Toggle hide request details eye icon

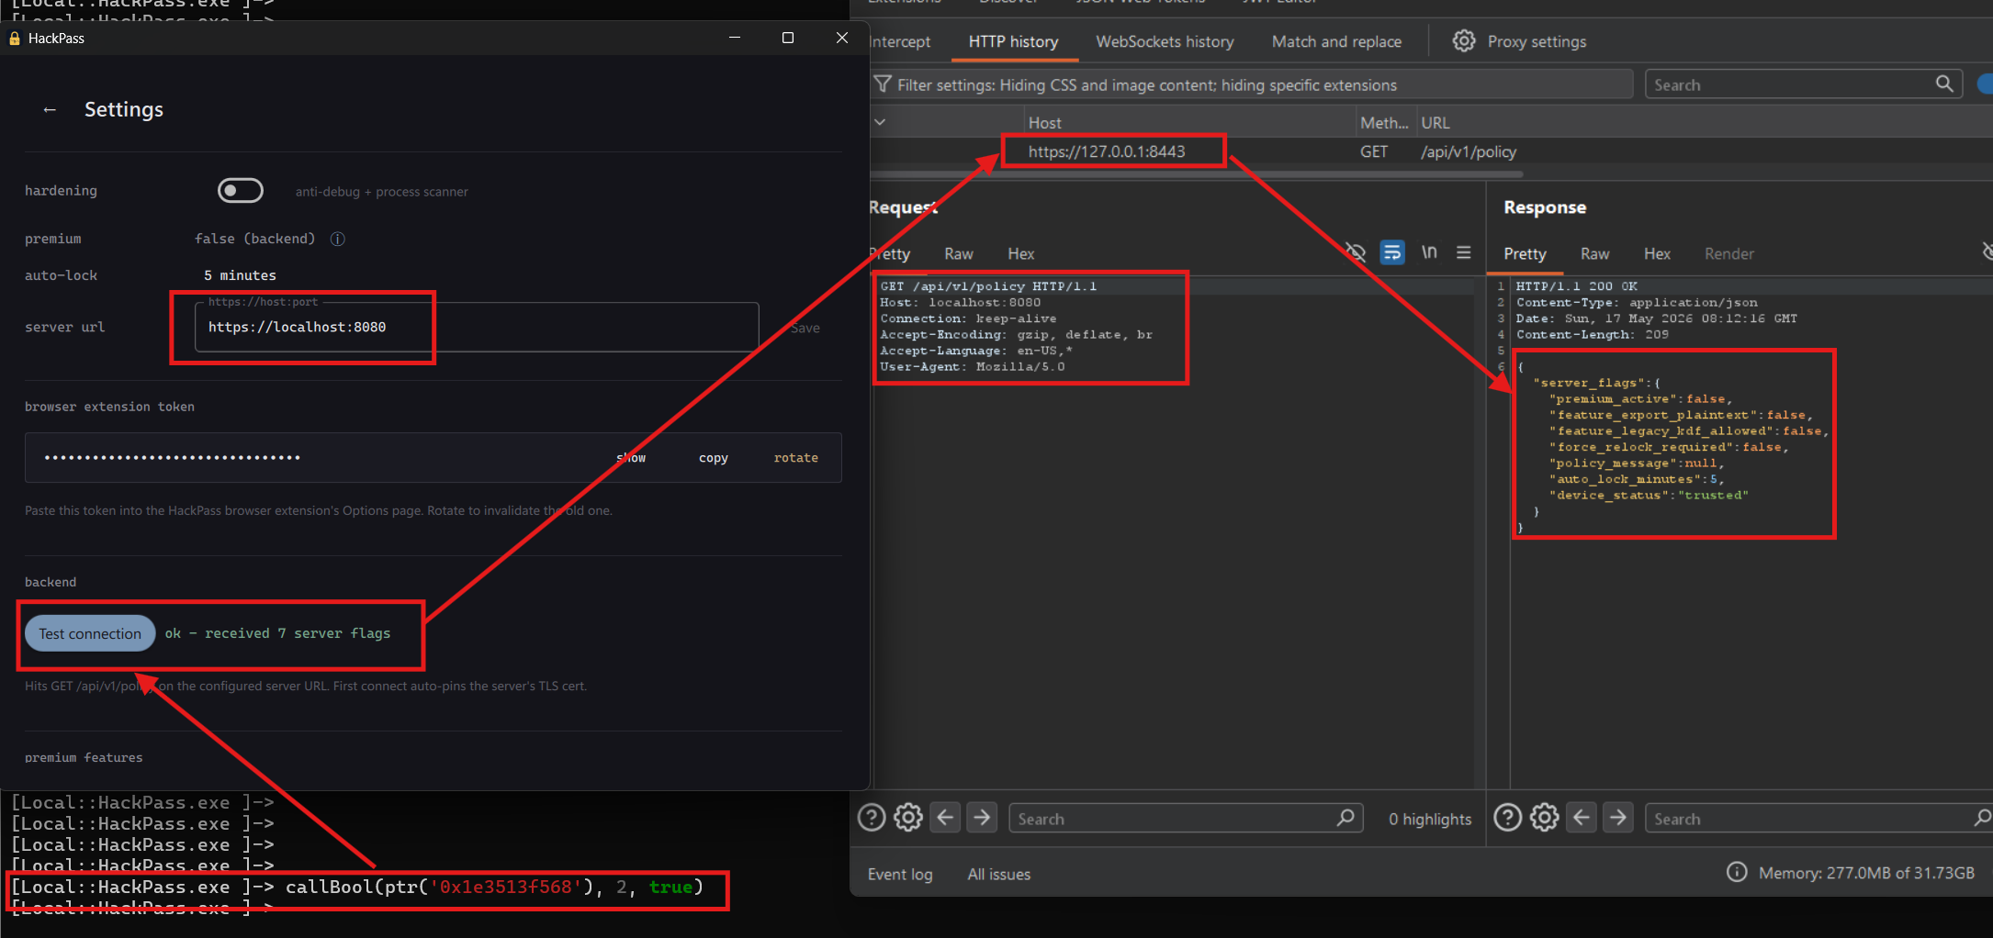pyautogui.click(x=1356, y=252)
